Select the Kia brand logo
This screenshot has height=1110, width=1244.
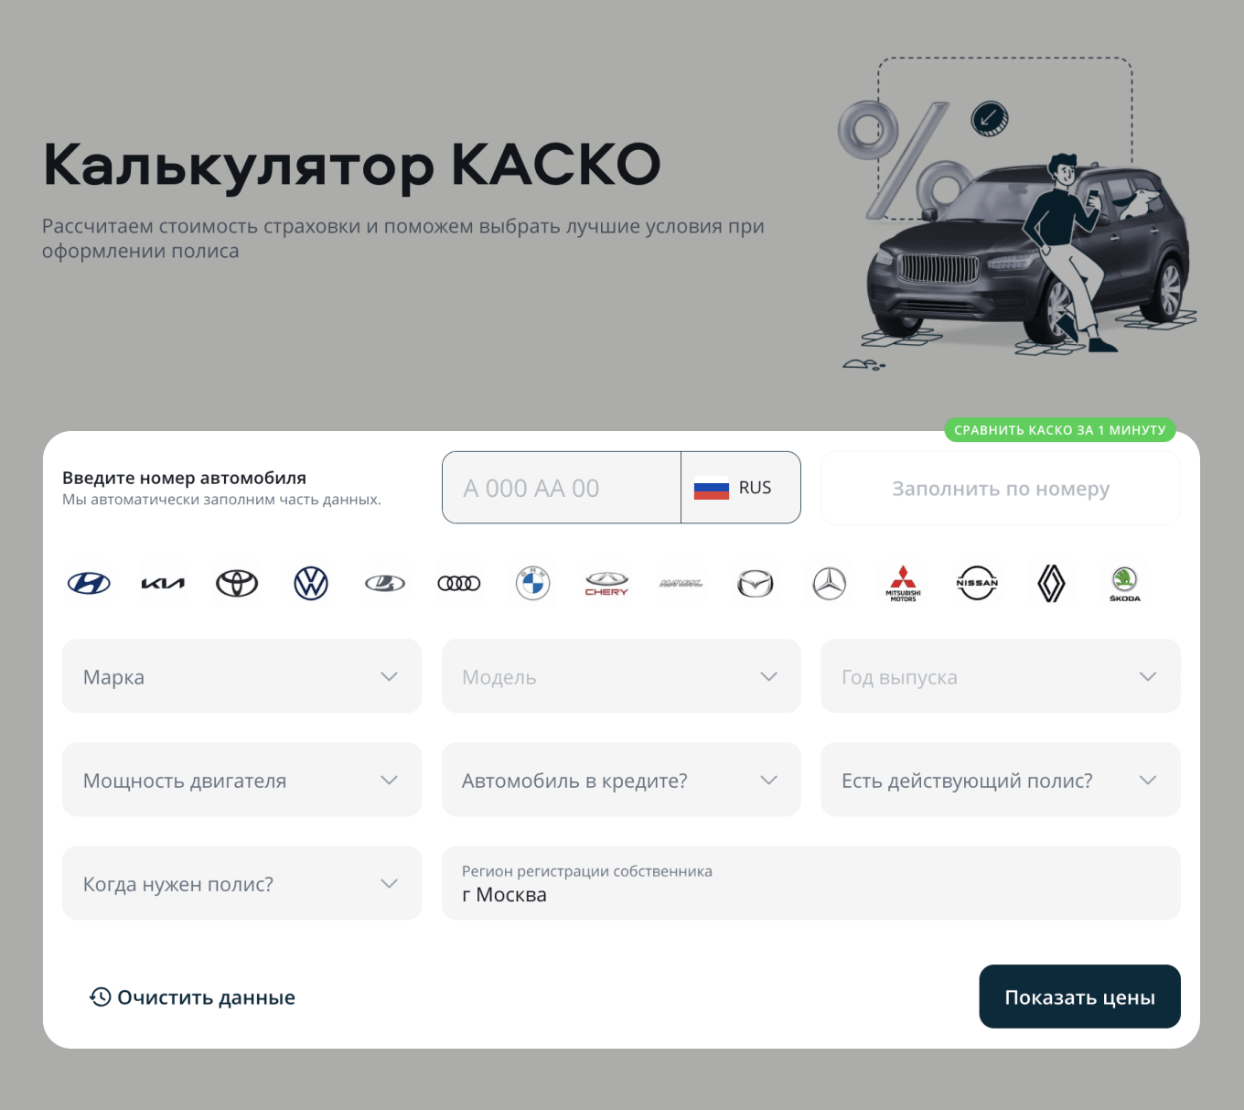(x=163, y=583)
